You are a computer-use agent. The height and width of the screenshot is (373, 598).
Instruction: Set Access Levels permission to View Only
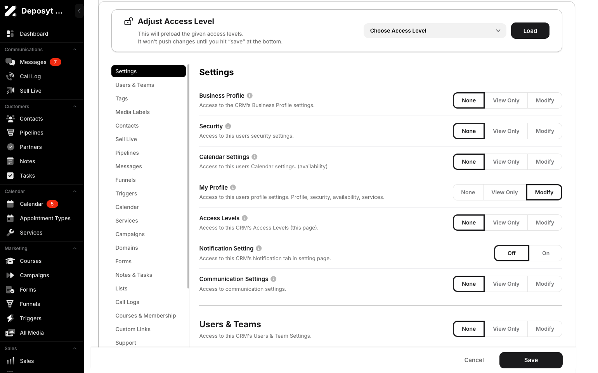pyautogui.click(x=506, y=223)
